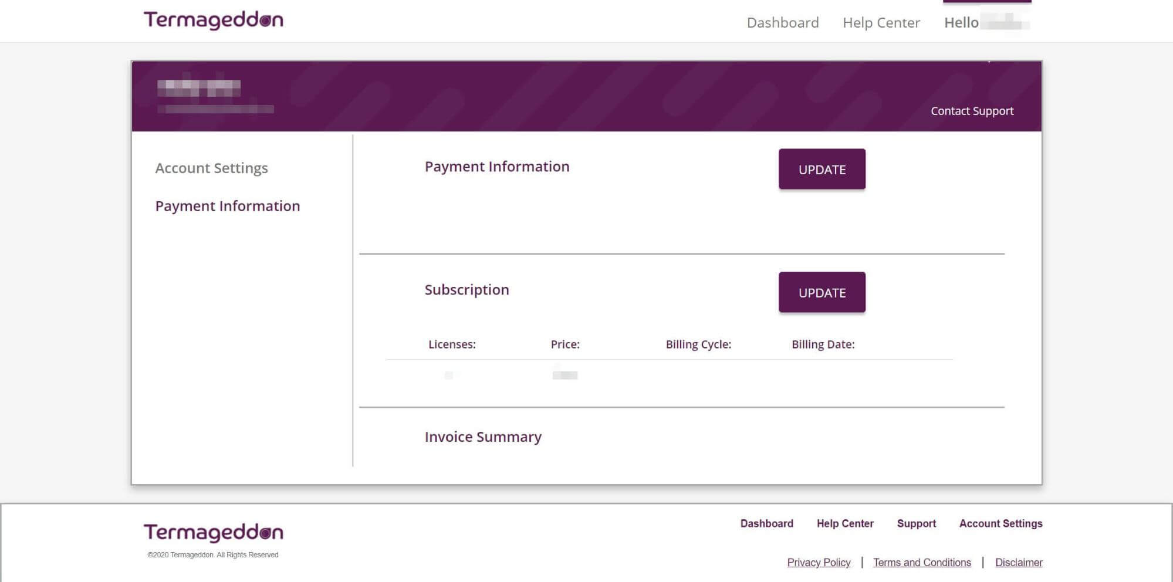Click the Price: column label
Viewport: 1173px width, 582px height.
click(x=565, y=344)
